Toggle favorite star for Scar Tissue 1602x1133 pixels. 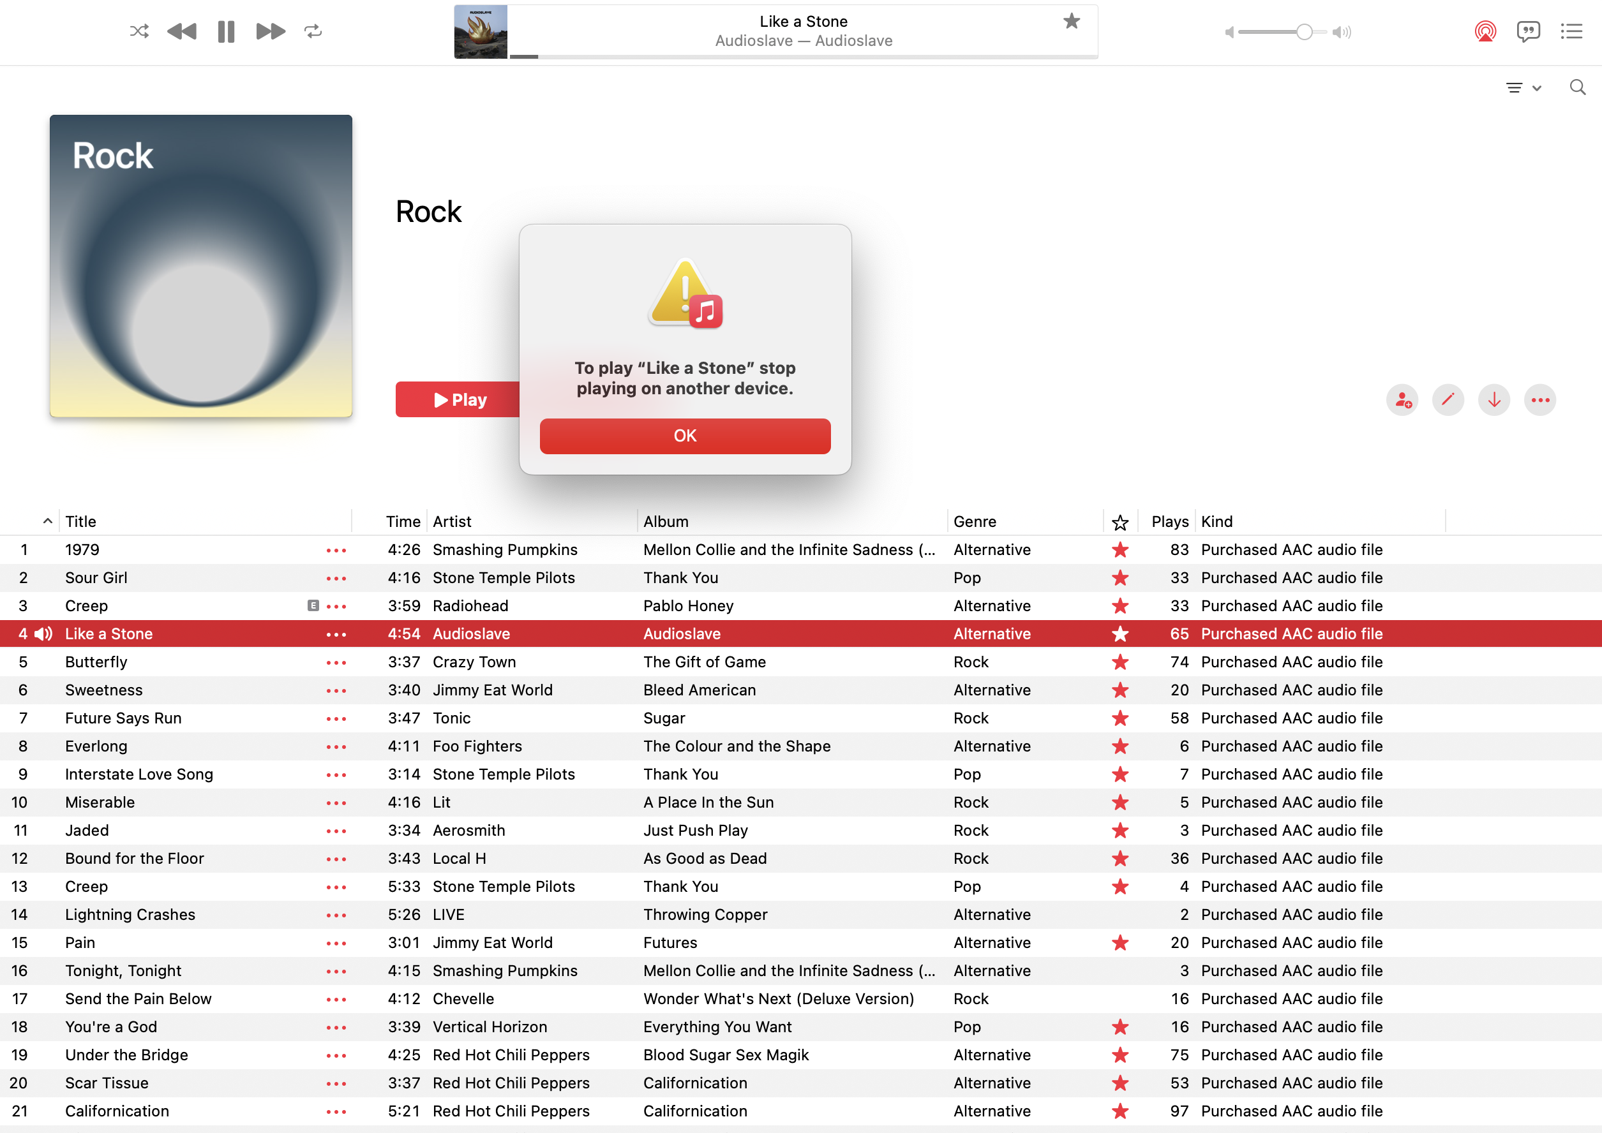click(x=1119, y=1083)
